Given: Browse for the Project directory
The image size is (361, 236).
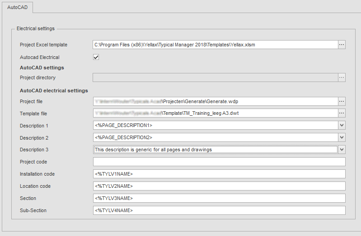Looking at the screenshot, I should [x=342, y=77].
